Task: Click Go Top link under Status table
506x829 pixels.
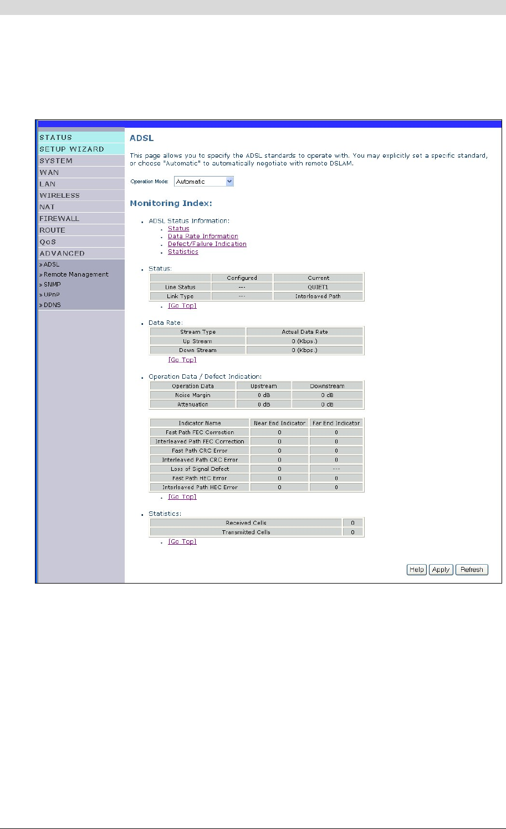Action: click(182, 306)
